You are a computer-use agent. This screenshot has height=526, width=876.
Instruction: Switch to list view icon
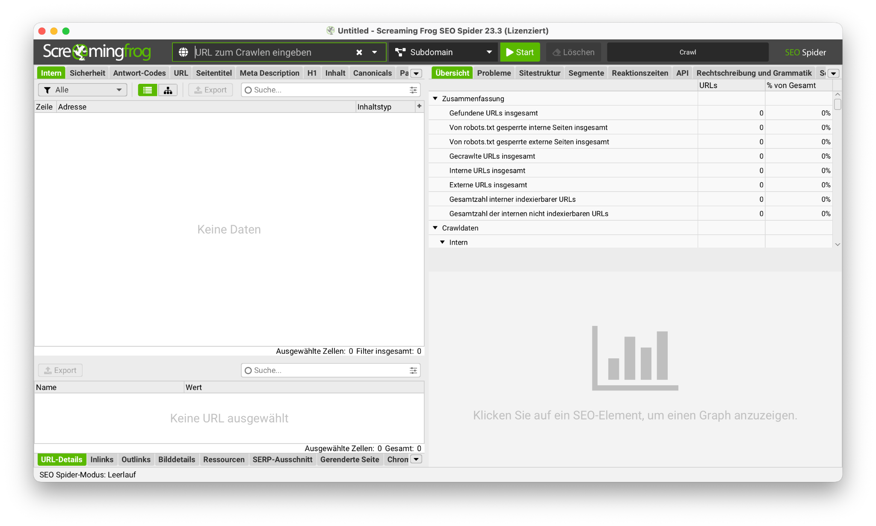pyautogui.click(x=148, y=90)
